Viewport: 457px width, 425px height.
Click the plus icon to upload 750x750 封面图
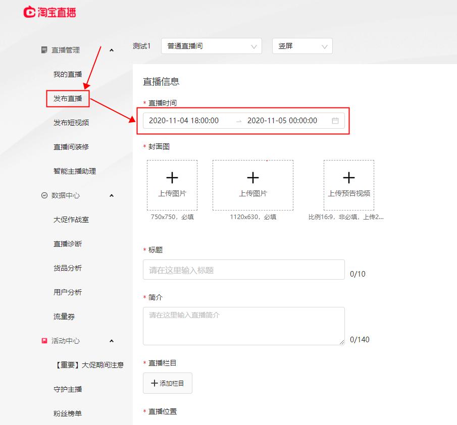[172, 178]
